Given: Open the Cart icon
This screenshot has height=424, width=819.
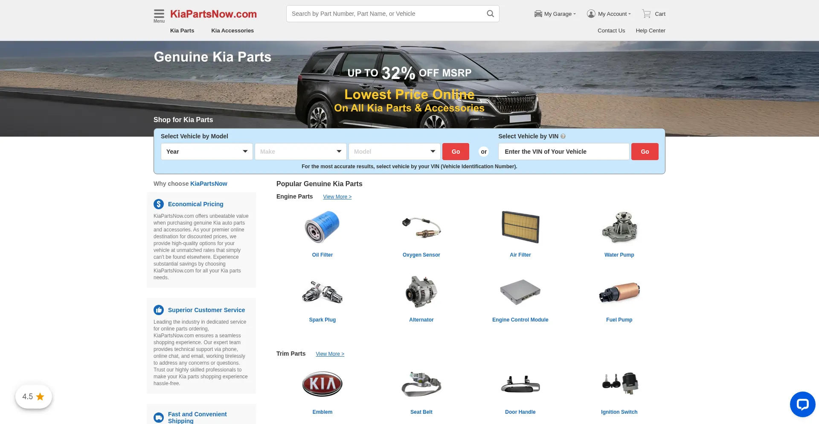Looking at the screenshot, I should [x=647, y=13].
